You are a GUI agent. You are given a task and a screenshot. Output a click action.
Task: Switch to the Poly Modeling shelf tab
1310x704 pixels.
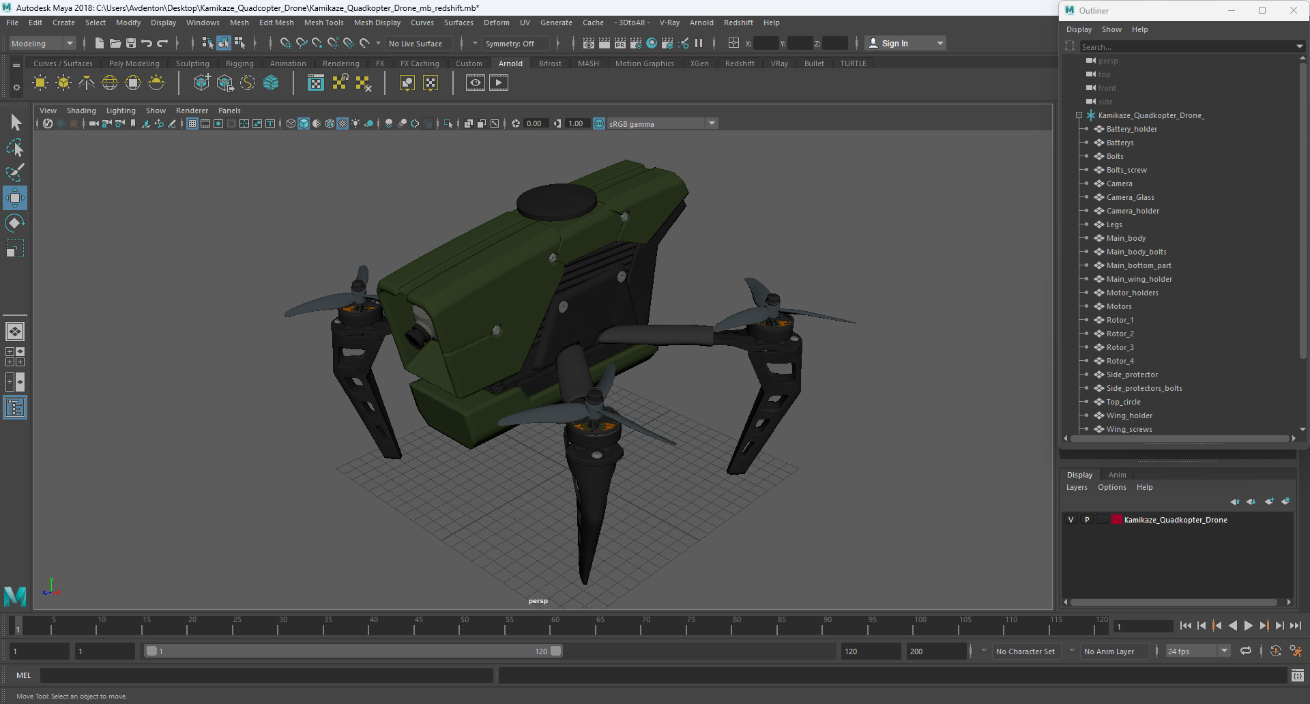[134, 63]
